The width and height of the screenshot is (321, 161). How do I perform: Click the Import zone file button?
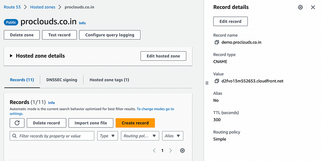click(x=91, y=123)
